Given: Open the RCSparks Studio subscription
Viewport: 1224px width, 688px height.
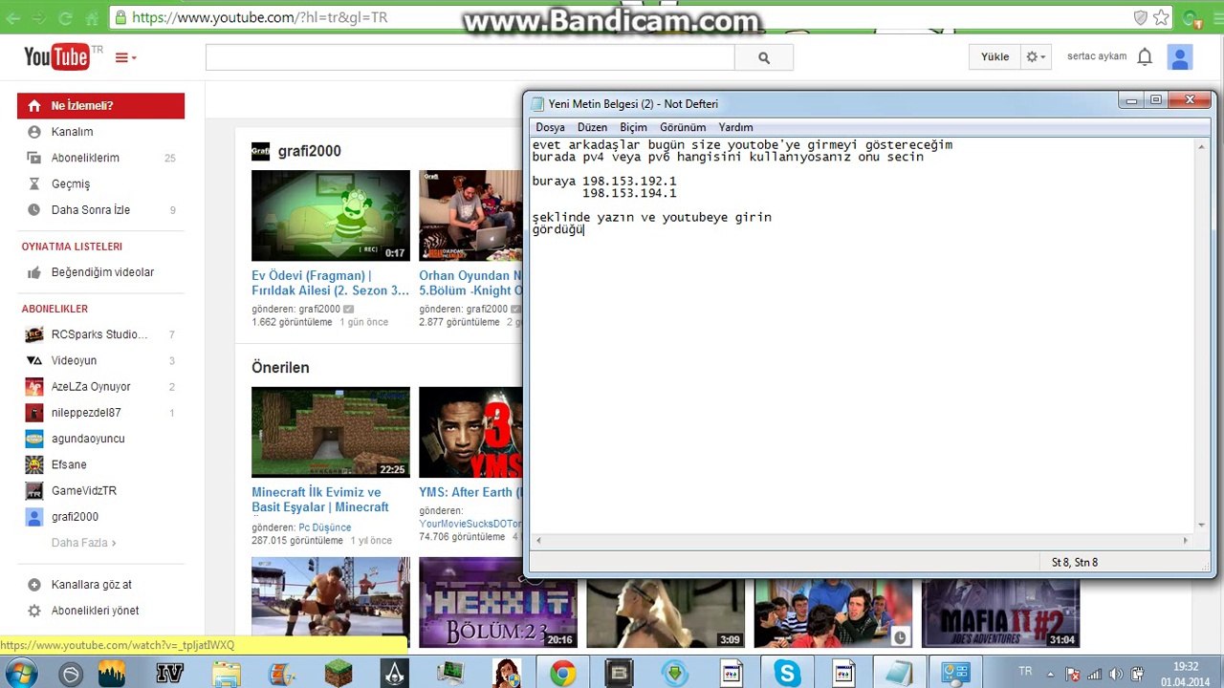Looking at the screenshot, I should tap(100, 334).
